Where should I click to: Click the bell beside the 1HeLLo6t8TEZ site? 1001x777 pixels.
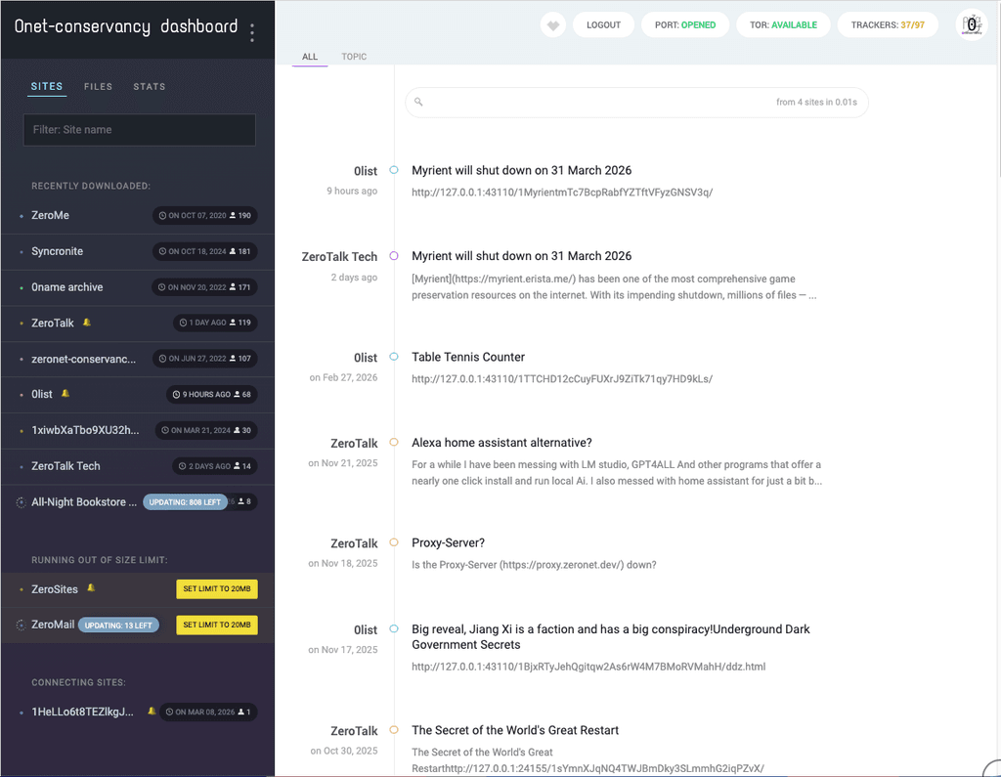pos(152,712)
